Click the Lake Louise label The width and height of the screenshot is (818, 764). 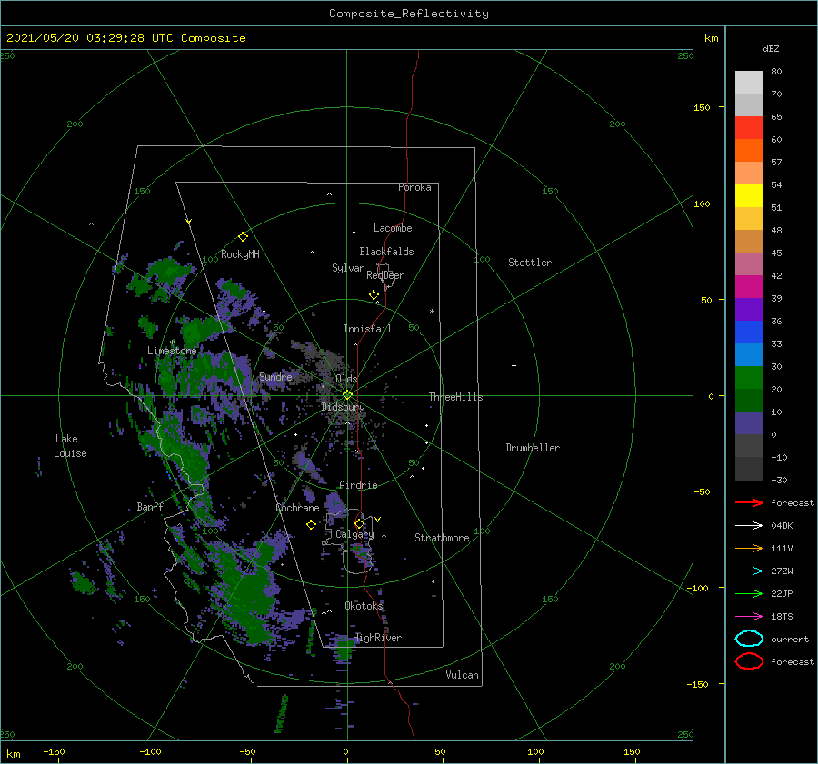70,446
